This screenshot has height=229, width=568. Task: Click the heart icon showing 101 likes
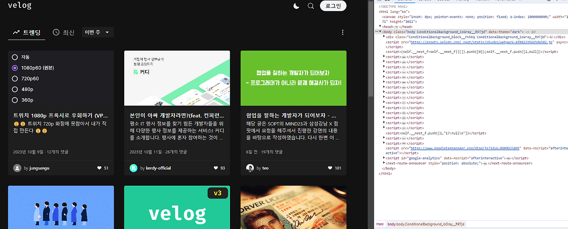click(x=330, y=168)
